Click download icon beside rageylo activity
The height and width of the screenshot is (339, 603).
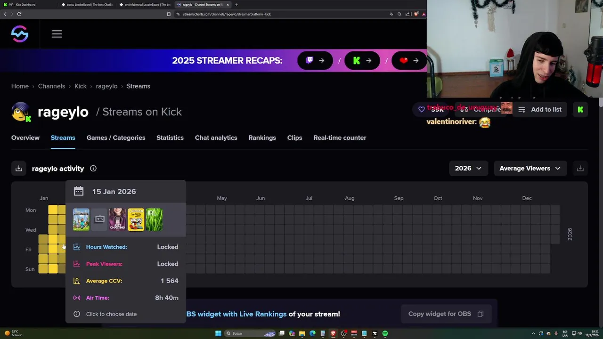tap(19, 169)
